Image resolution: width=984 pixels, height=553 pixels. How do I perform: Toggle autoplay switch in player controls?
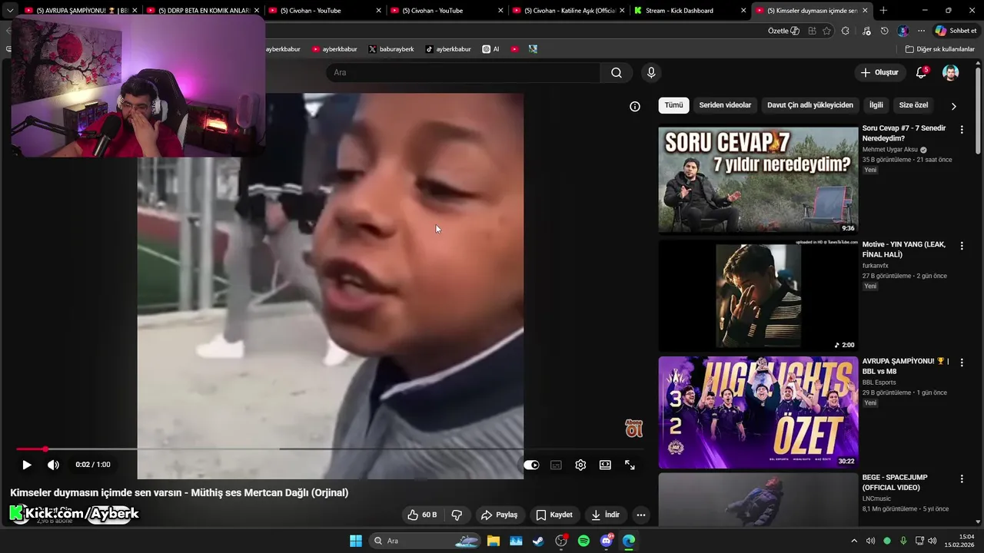pyautogui.click(x=531, y=465)
